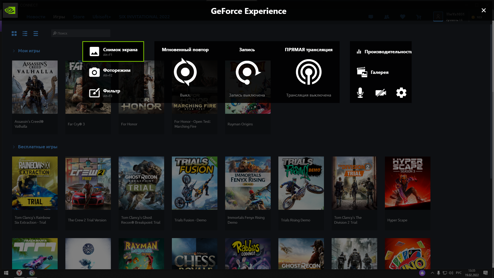Open GeForce Experience settings gear
The image size is (494, 278).
click(x=401, y=93)
